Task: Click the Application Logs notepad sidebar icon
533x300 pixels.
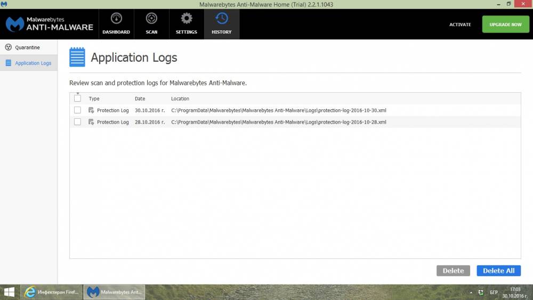Action: [9, 63]
